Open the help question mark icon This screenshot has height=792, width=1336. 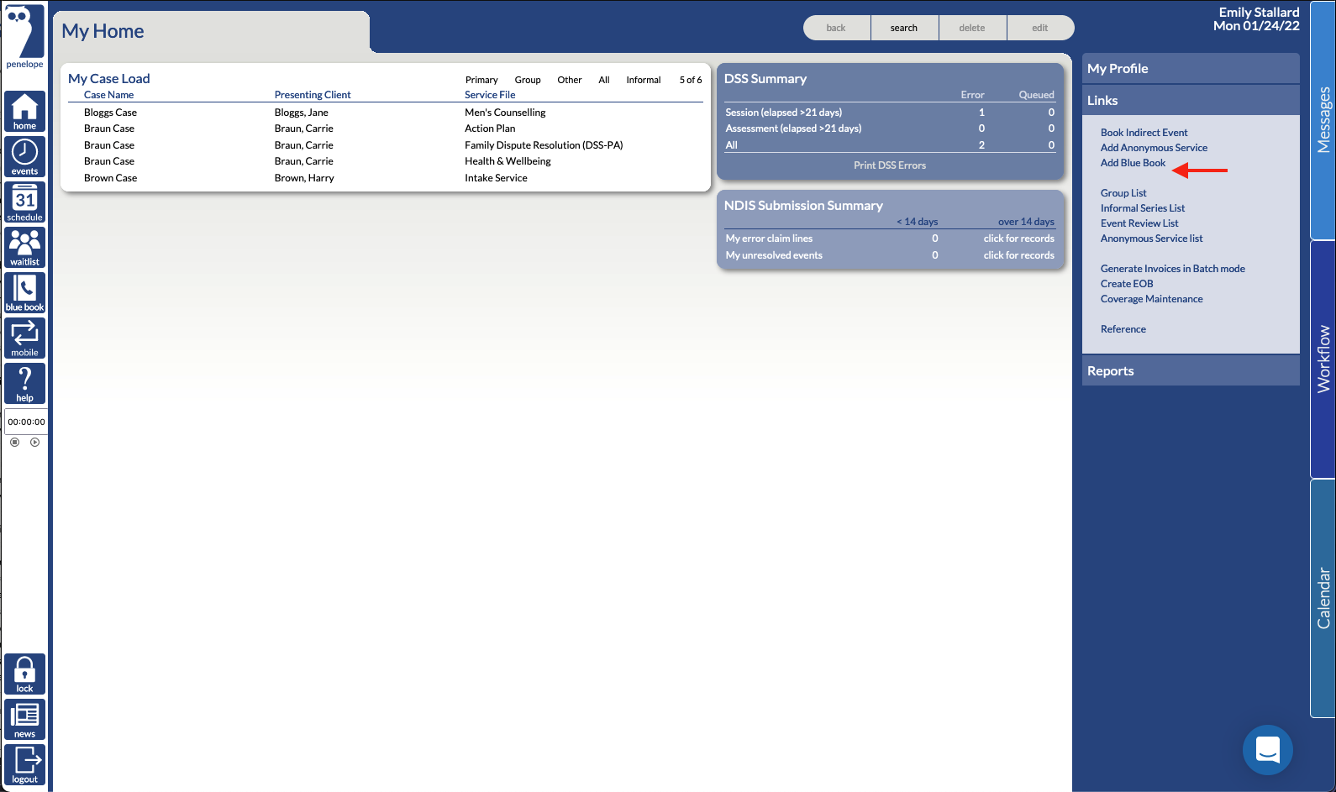coord(24,384)
